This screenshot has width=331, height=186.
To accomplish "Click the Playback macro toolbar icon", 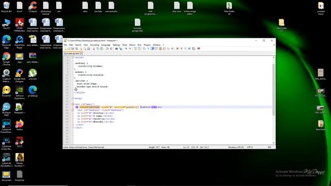I will [x=185, y=49].
